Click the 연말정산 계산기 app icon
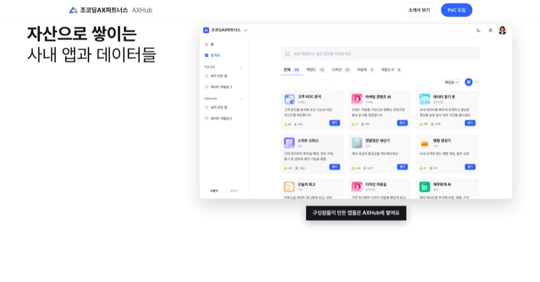Image resolution: width=540 pixels, height=282 pixels. click(357, 143)
